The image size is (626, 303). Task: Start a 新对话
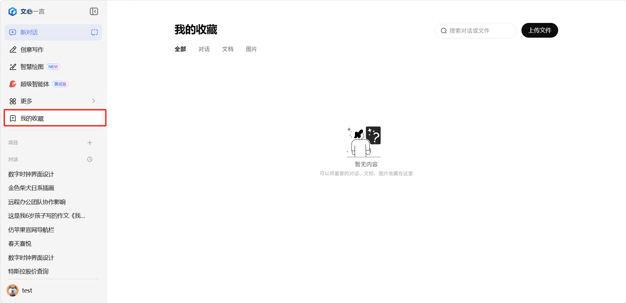point(53,32)
